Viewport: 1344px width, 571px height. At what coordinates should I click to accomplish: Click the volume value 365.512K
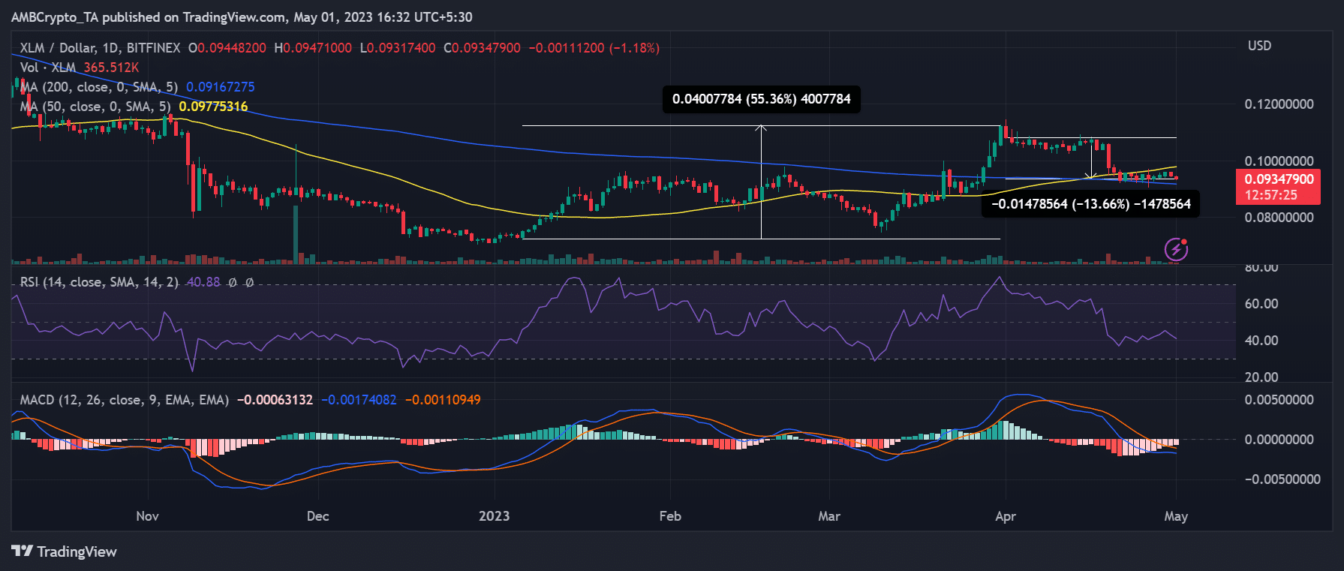[x=111, y=68]
